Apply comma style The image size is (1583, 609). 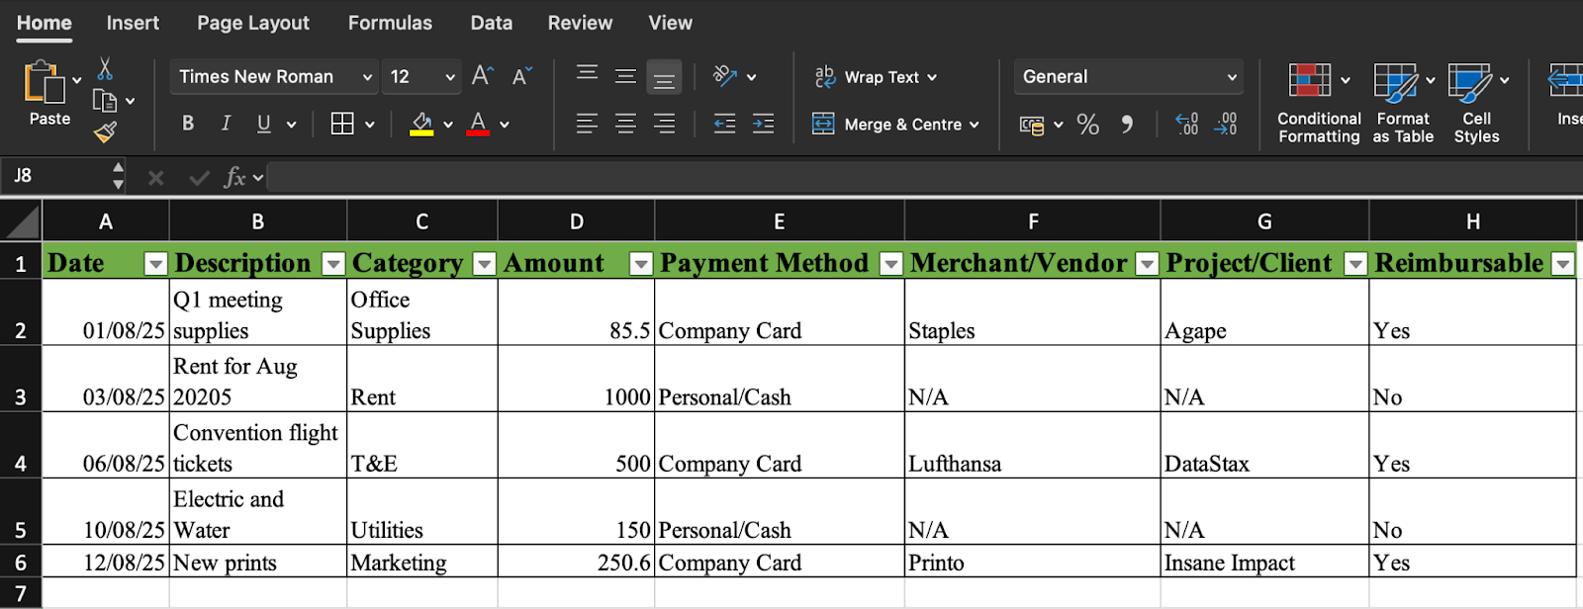1127,124
